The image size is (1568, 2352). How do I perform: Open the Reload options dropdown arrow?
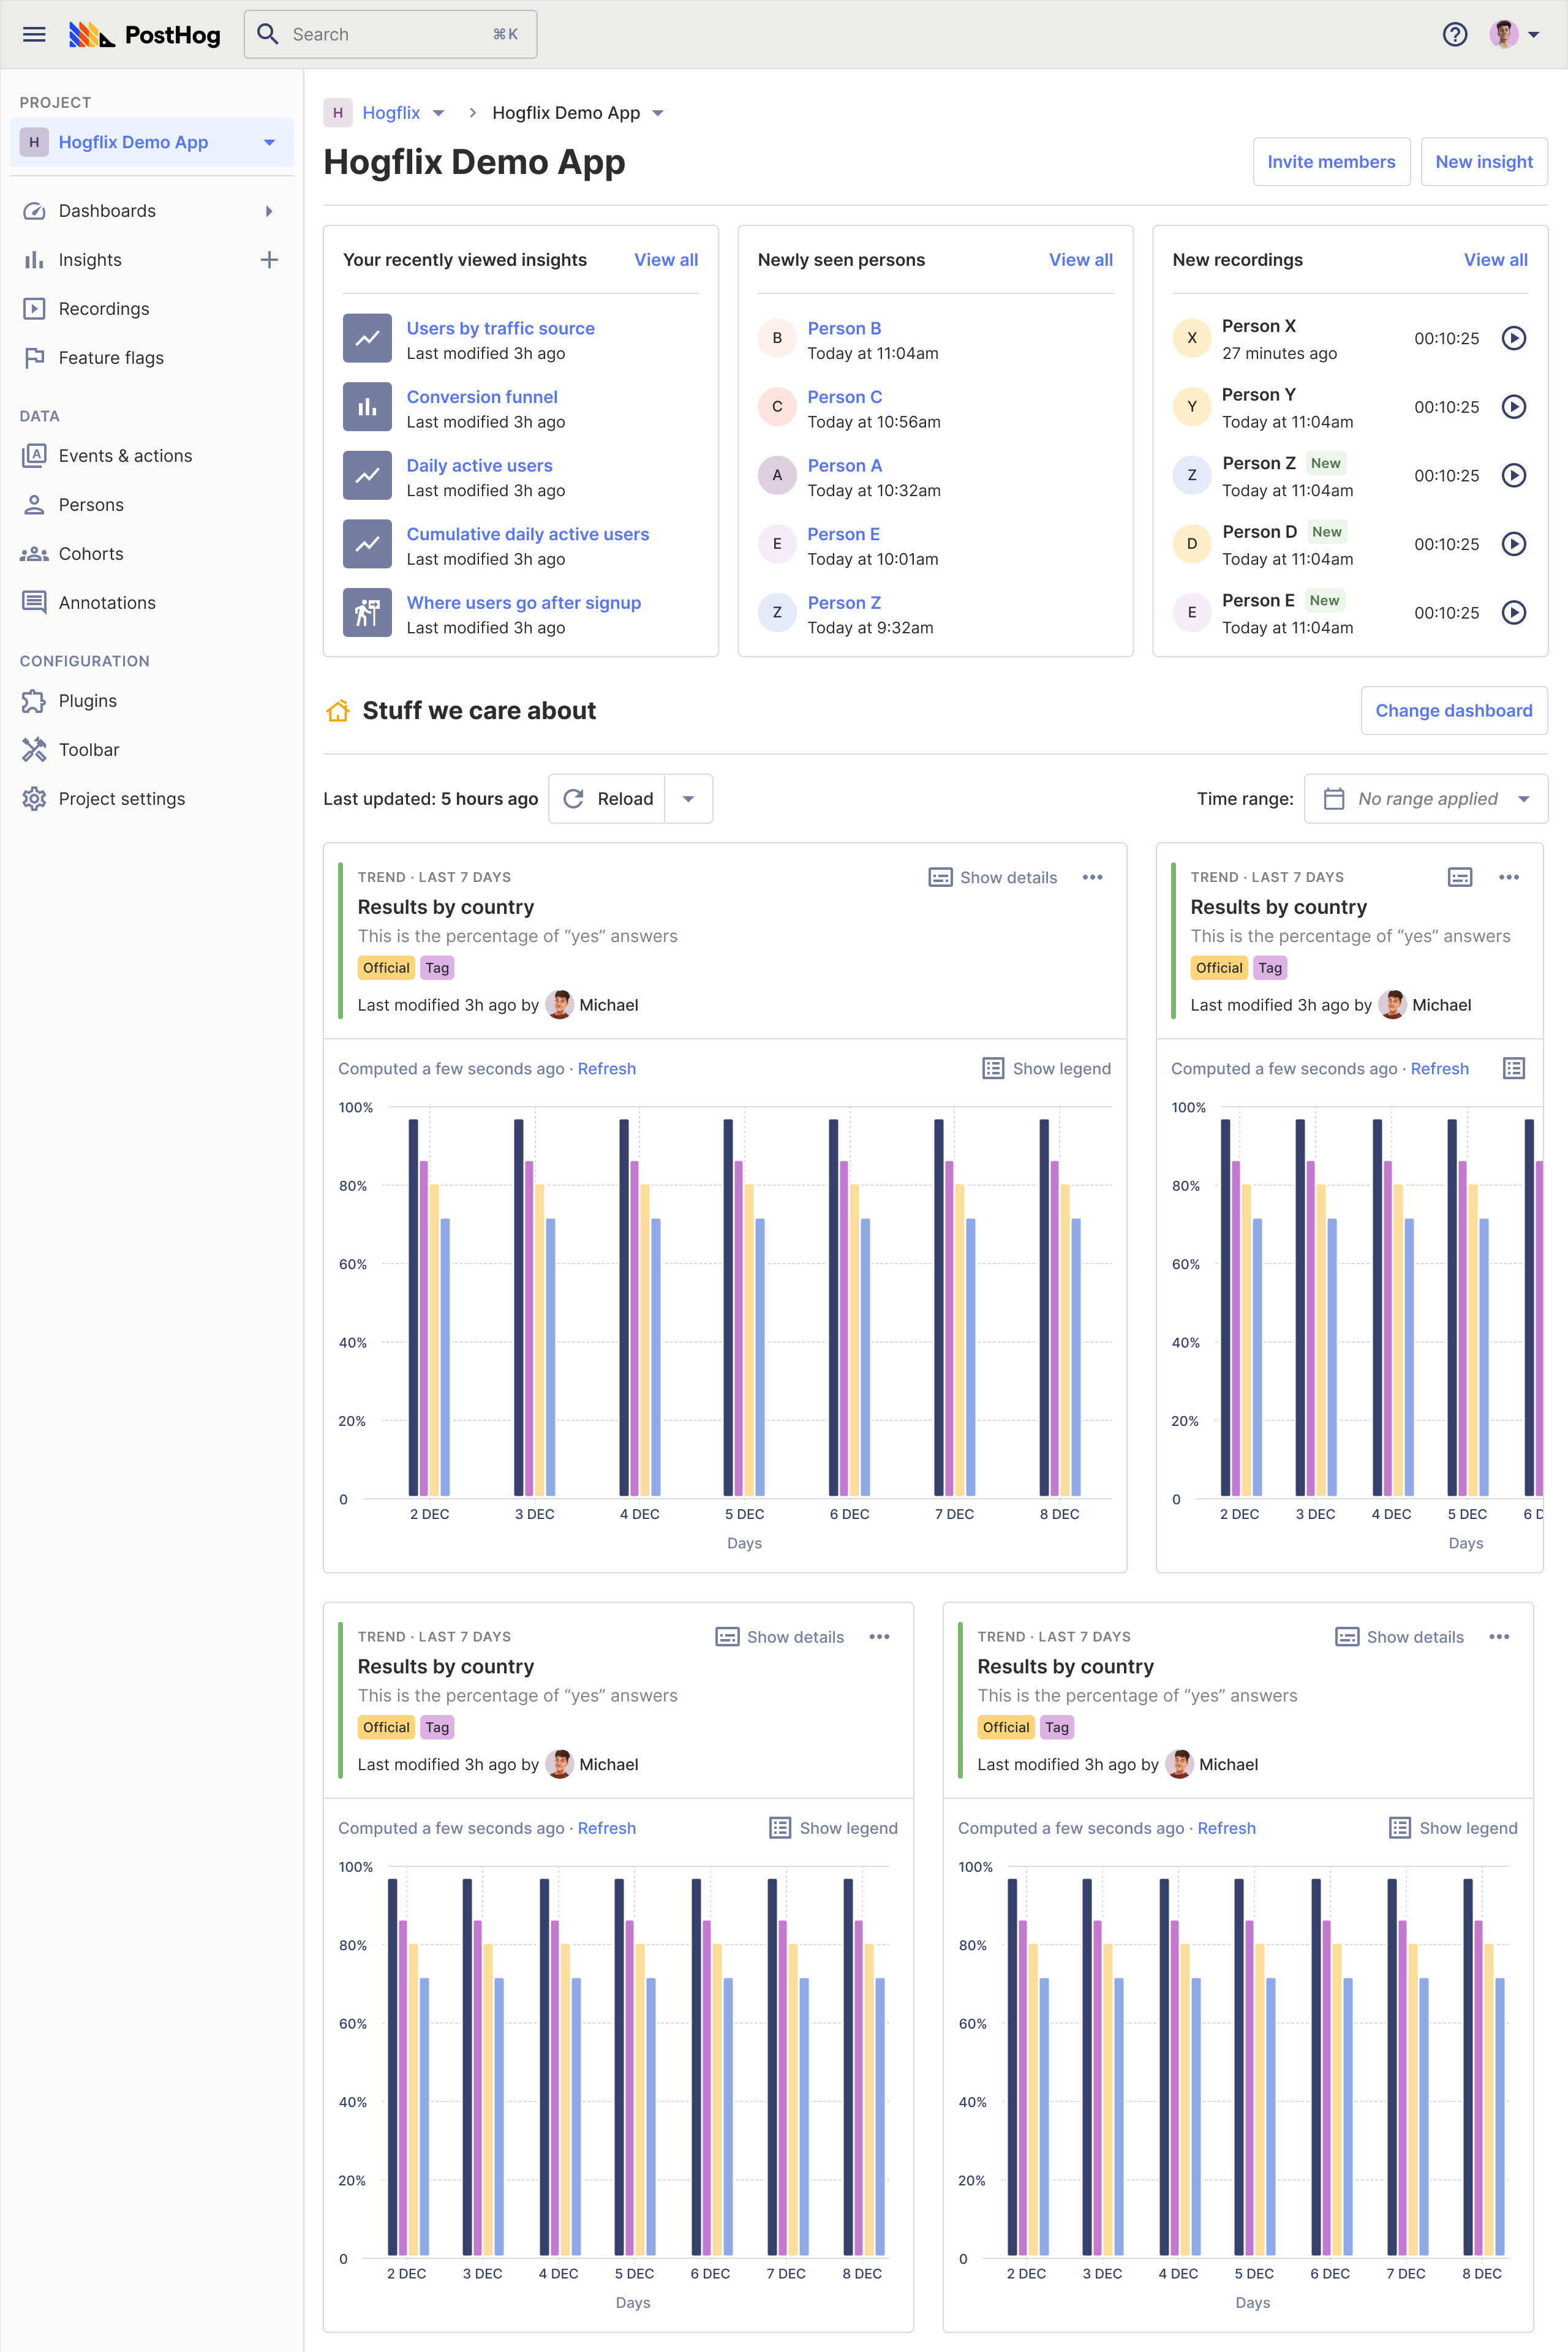[x=688, y=798]
